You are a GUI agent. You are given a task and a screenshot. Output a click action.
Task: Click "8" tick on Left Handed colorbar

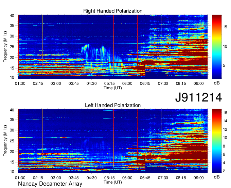pos(224,146)
